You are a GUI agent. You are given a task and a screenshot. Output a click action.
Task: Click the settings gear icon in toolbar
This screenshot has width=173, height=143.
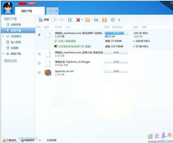(112, 20)
